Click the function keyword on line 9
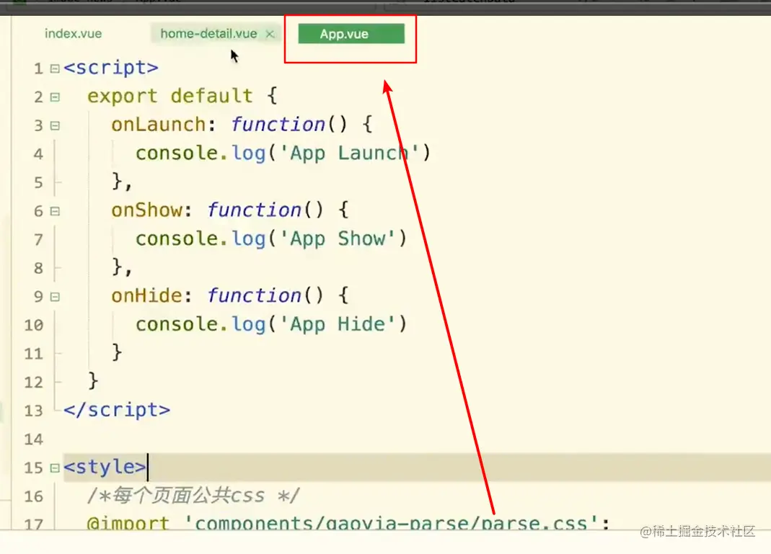The height and width of the screenshot is (554, 771). tap(254, 295)
